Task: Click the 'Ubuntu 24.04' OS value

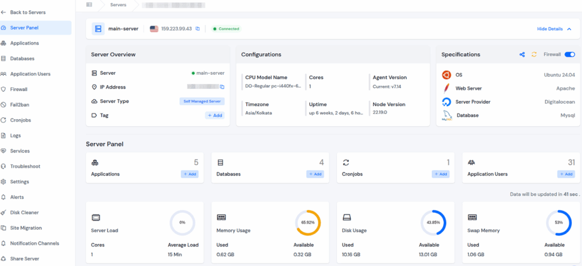Action: [559, 75]
